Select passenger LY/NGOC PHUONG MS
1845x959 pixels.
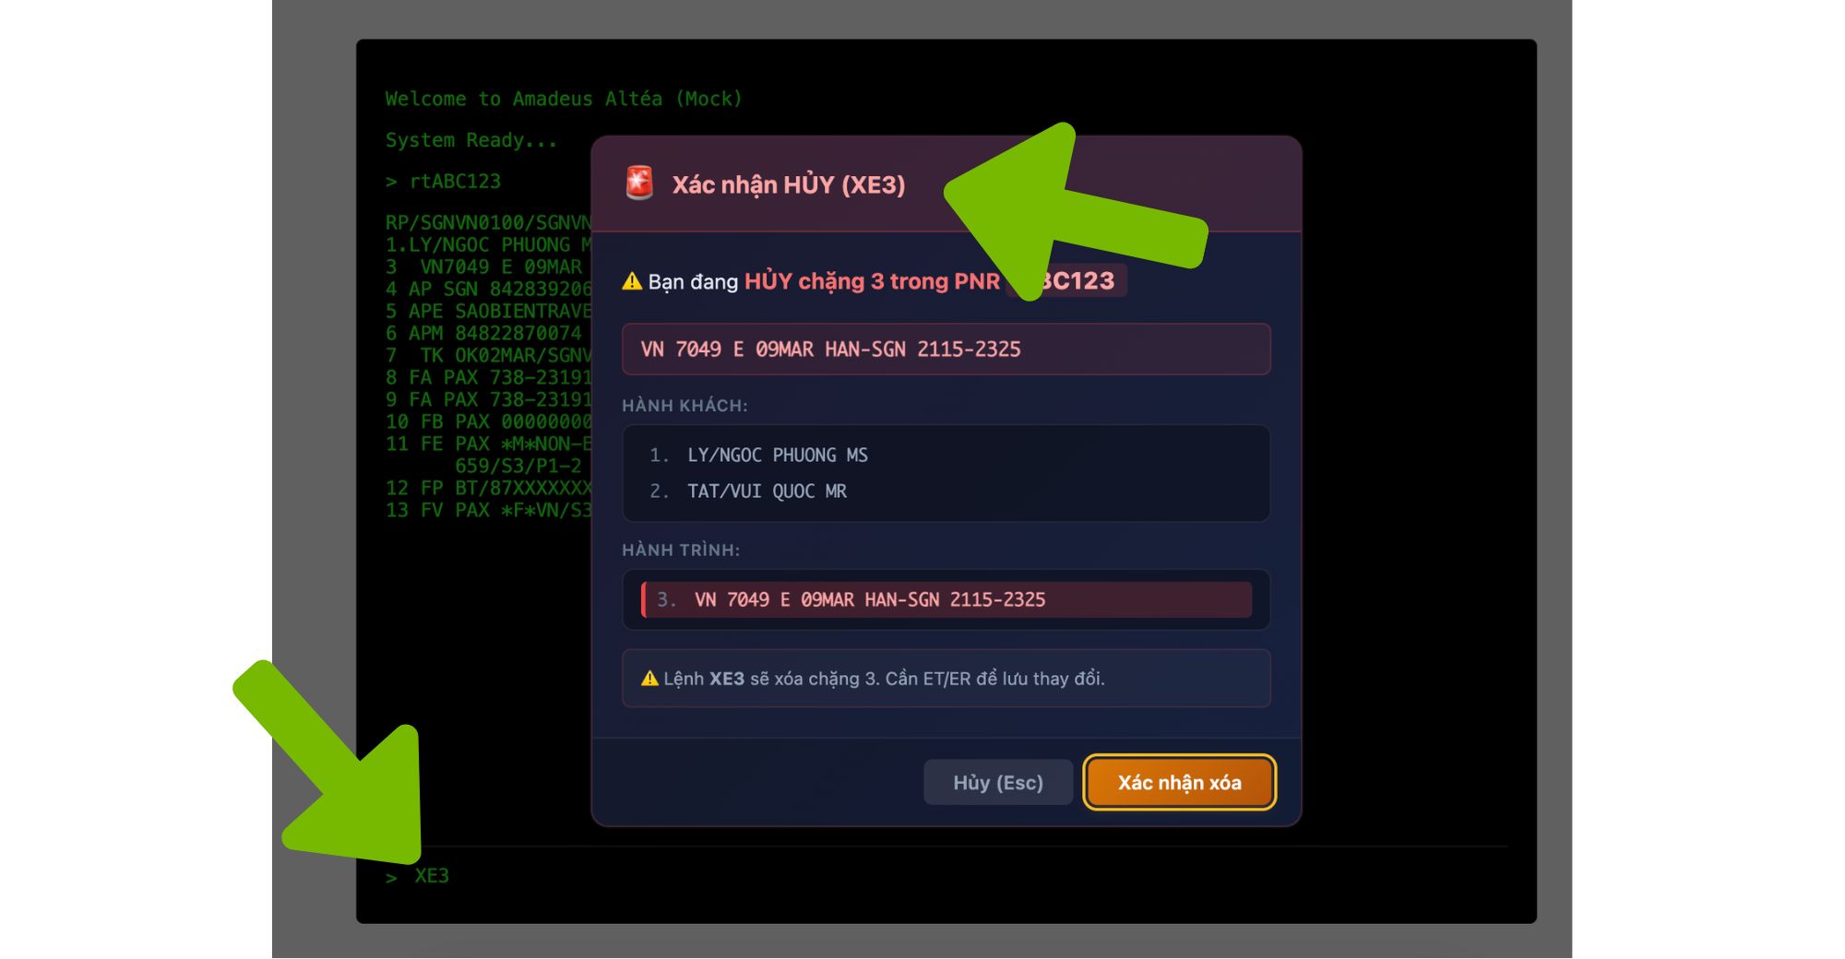(x=777, y=456)
